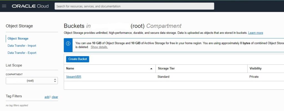Sort by the Visibility column header
The image size is (284, 112).
(x=255, y=68)
